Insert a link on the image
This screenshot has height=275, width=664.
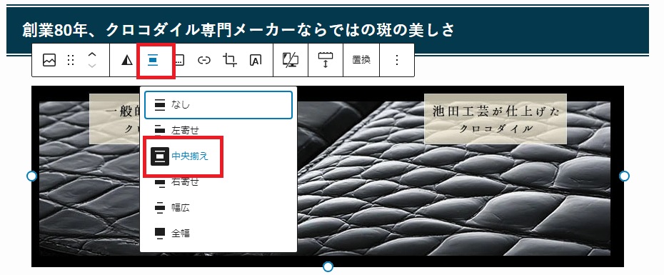(x=204, y=61)
